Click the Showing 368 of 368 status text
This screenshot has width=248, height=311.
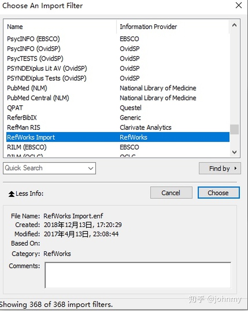coord(56,304)
